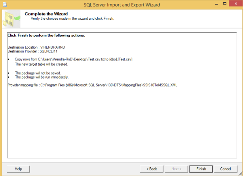Open Help for the wizard
This screenshot has height=176, width=243.
[x=18, y=169]
